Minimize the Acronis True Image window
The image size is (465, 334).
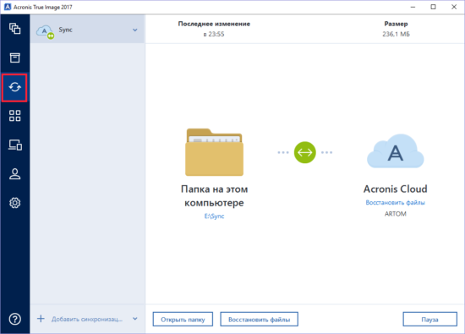(413, 7)
